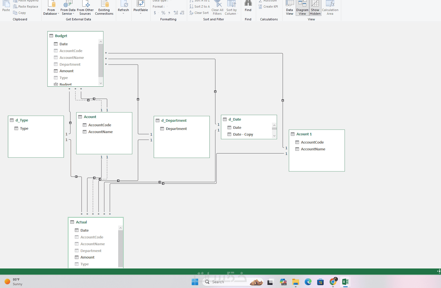This screenshot has width=441, height=288.
Task: Switch to Data View
Action: [x=289, y=8]
